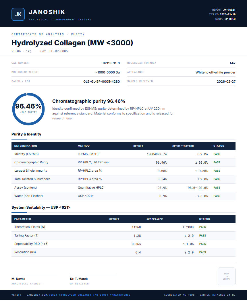Select Chromatographic Purity specification ≥ 98.0%
Screen dimensions: 247x308
click(x=201, y=162)
